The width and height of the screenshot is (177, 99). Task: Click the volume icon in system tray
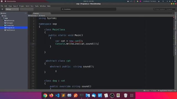pos(170,1)
